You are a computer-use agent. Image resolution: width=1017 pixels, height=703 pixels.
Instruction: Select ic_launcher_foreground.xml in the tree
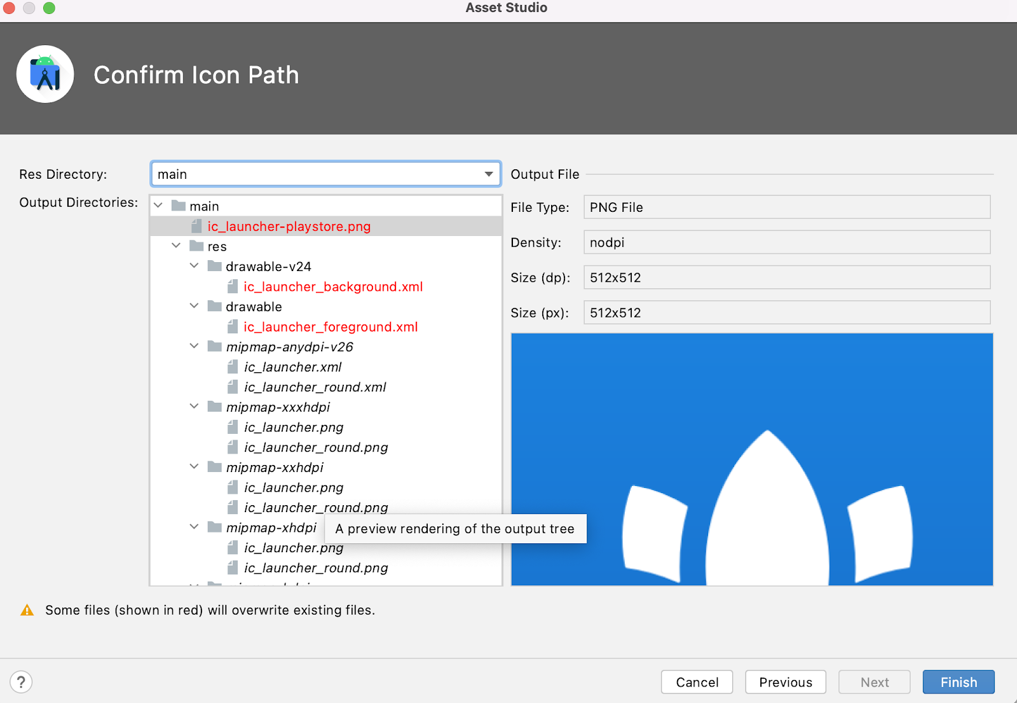330,327
